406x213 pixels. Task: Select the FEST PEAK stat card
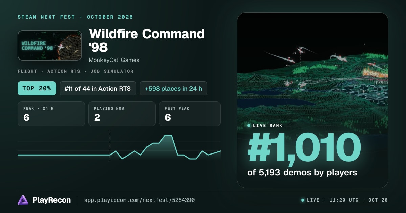tap(190, 114)
